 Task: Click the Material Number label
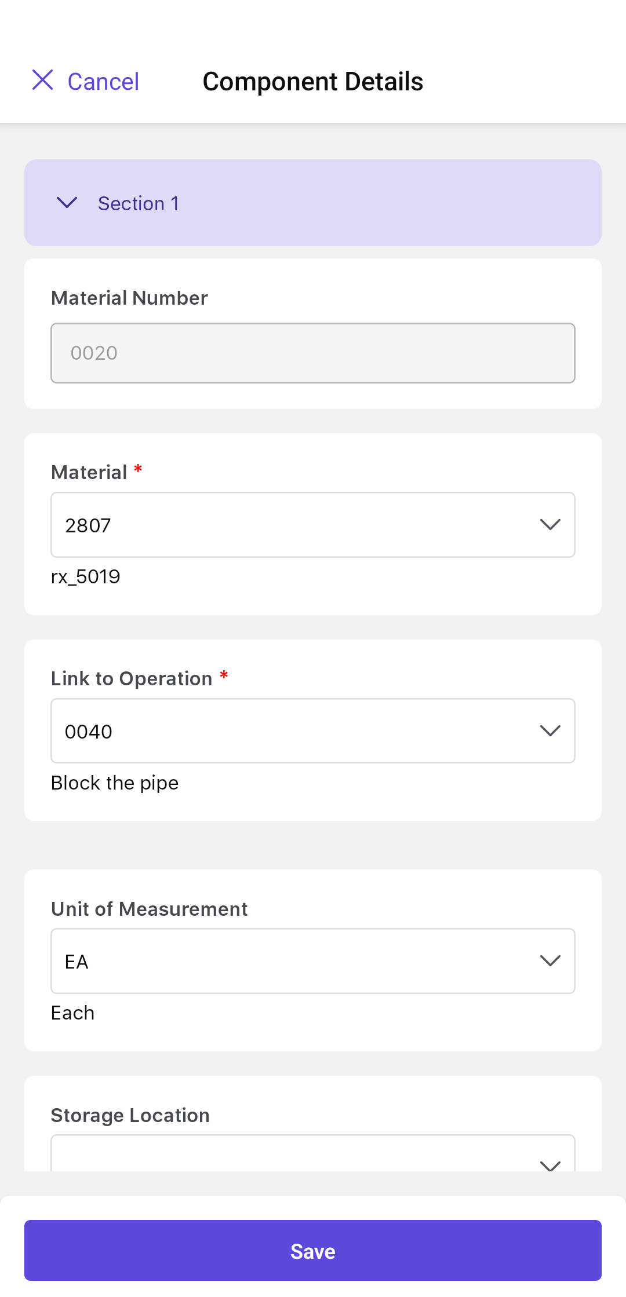(129, 298)
